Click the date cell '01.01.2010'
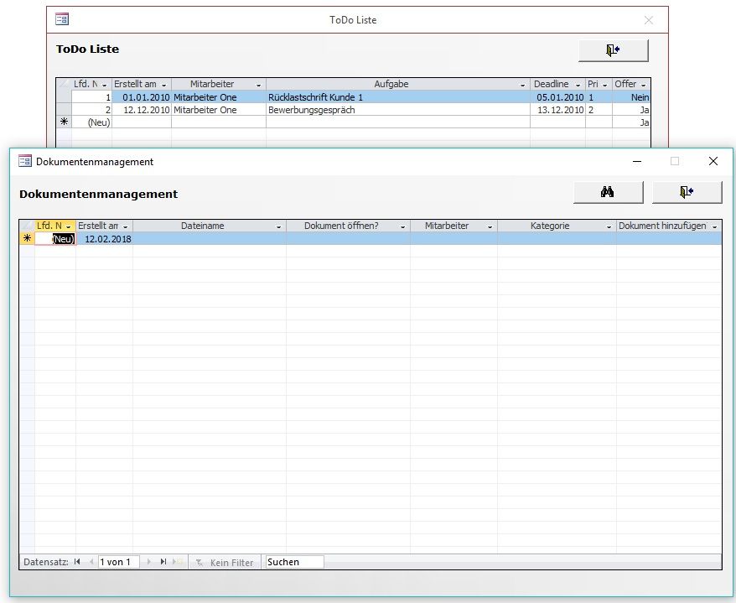Image resolution: width=736 pixels, height=603 pixels. [142, 97]
